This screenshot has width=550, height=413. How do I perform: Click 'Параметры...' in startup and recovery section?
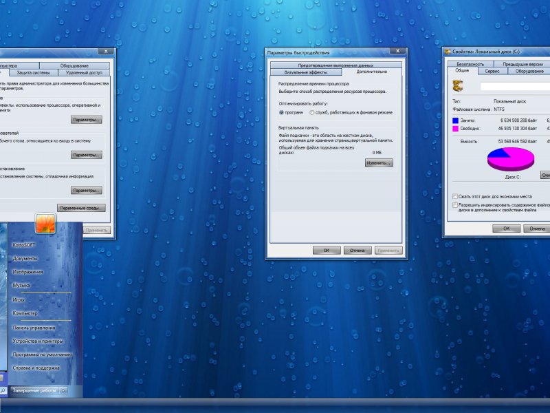[87, 191]
